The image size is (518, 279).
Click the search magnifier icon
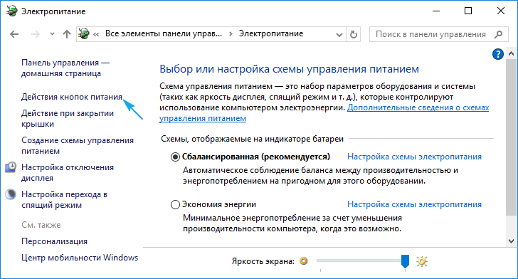coord(499,34)
